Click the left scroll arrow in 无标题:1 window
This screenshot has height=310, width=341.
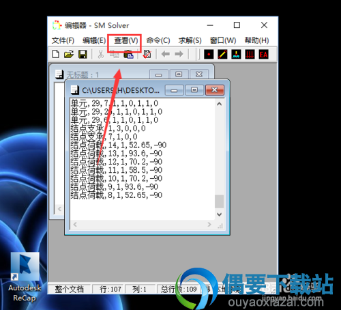(59, 209)
